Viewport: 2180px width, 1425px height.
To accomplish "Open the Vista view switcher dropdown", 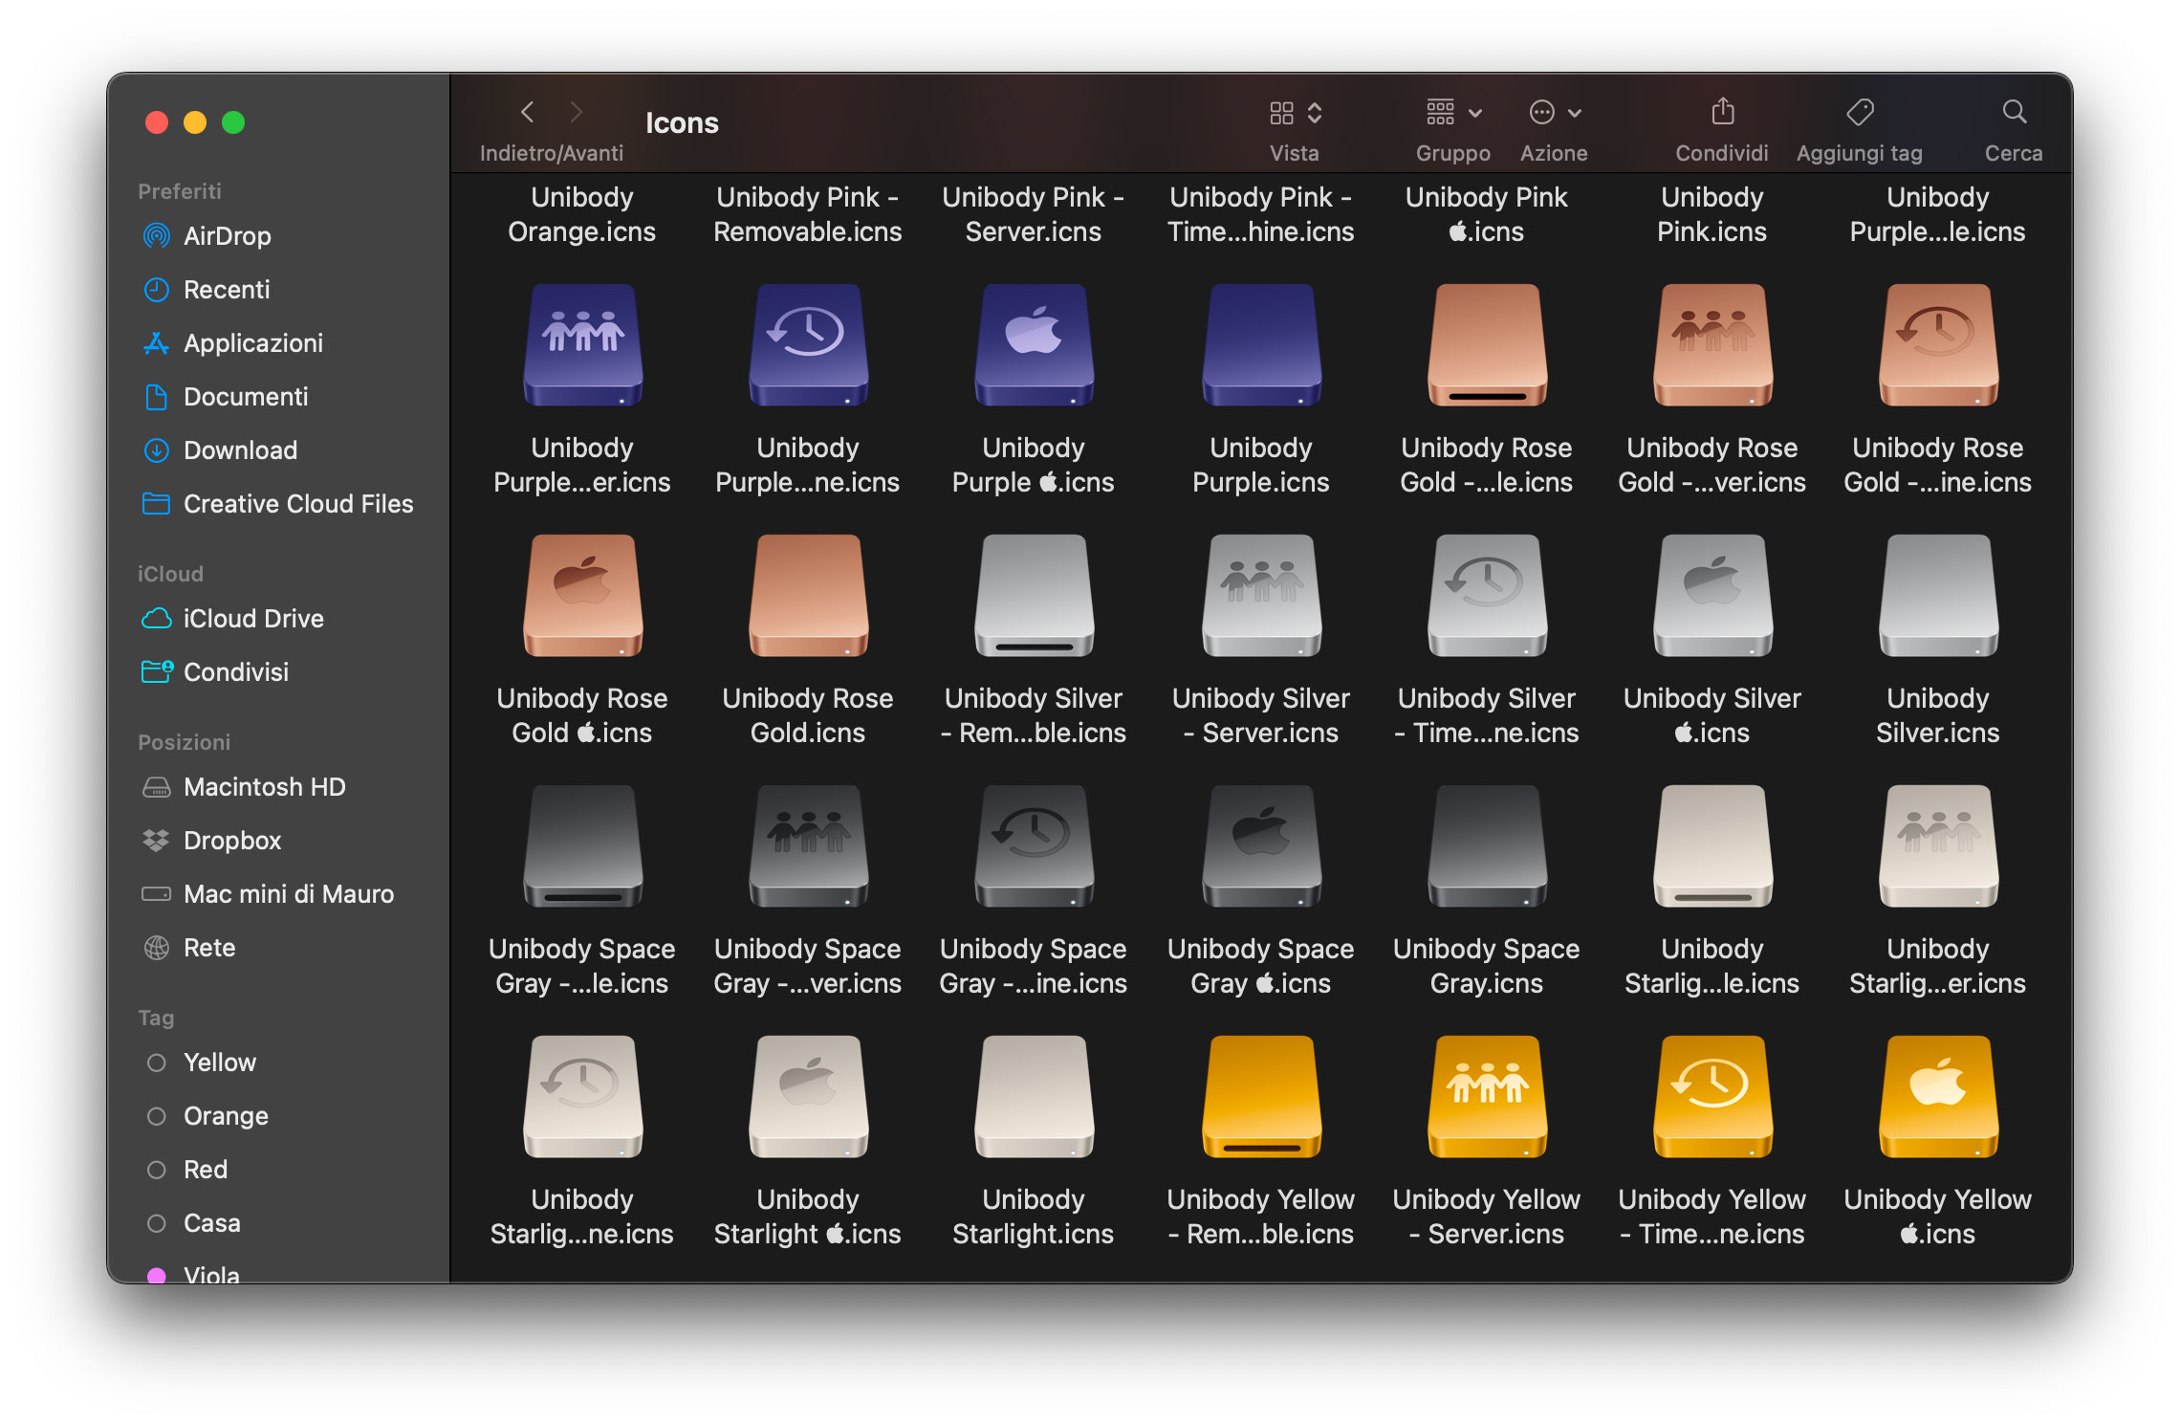I will 1295,113.
